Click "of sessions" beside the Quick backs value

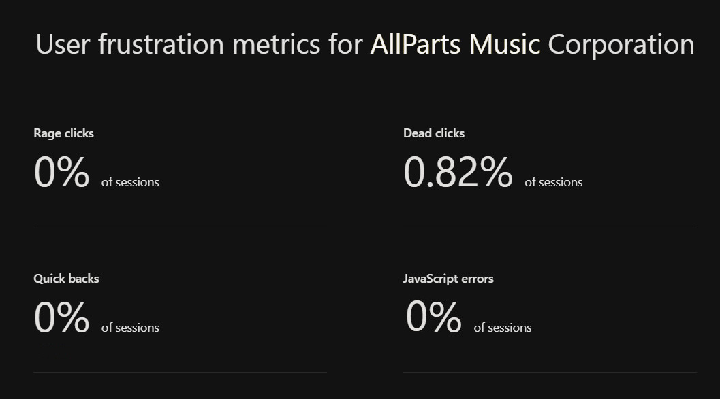130,328
